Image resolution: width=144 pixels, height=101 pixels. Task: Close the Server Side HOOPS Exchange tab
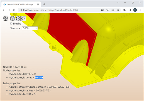tap(38, 4)
